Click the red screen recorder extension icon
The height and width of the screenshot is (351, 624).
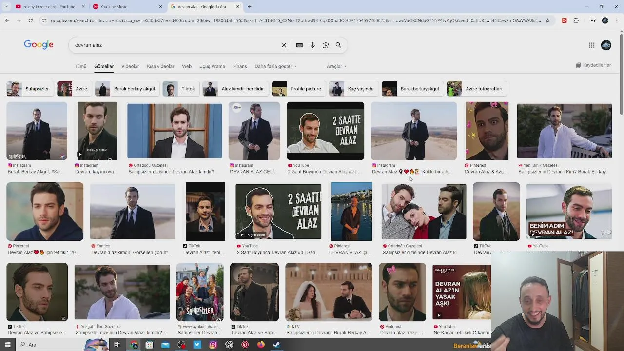(564, 20)
